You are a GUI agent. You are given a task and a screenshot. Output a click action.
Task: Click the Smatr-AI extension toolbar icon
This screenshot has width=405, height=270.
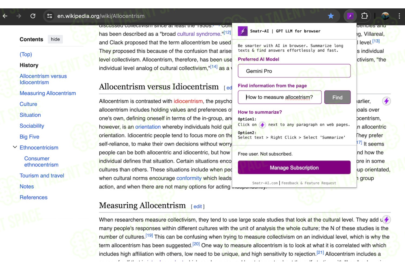click(x=350, y=16)
